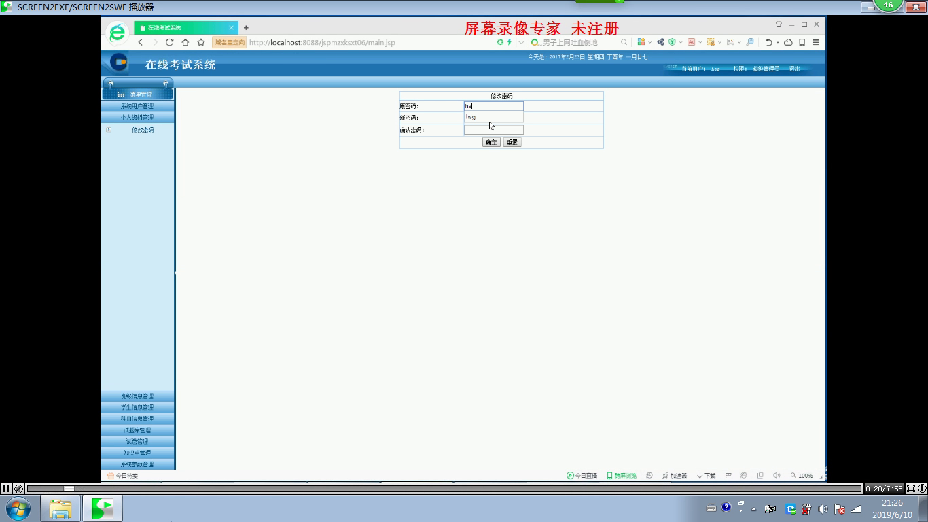Click the 退出 logout link
This screenshot has height=522, width=928.
click(x=794, y=69)
